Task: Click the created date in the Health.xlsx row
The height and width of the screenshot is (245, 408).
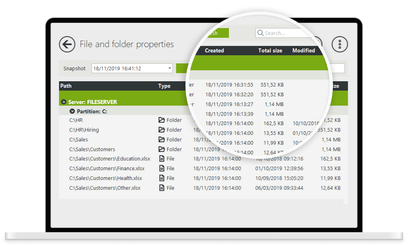Action: (217, 178)
